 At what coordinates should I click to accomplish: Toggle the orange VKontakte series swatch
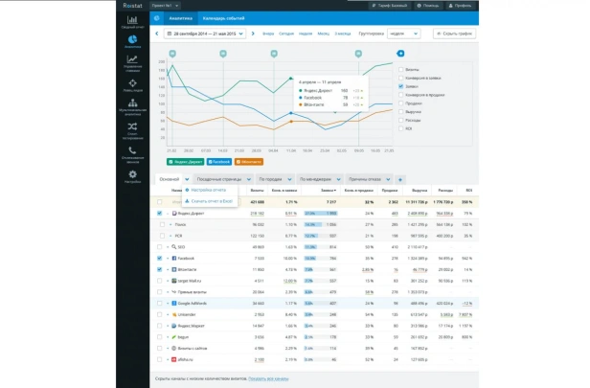click(x=249, y=162)
